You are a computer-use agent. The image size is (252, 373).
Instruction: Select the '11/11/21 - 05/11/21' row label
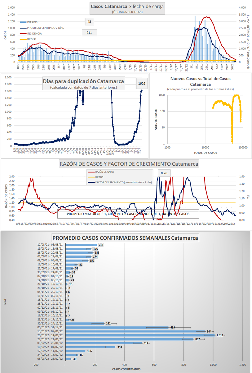pyautogui.click(x=50, y=296)
